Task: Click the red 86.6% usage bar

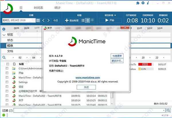Action: point(145,64)
